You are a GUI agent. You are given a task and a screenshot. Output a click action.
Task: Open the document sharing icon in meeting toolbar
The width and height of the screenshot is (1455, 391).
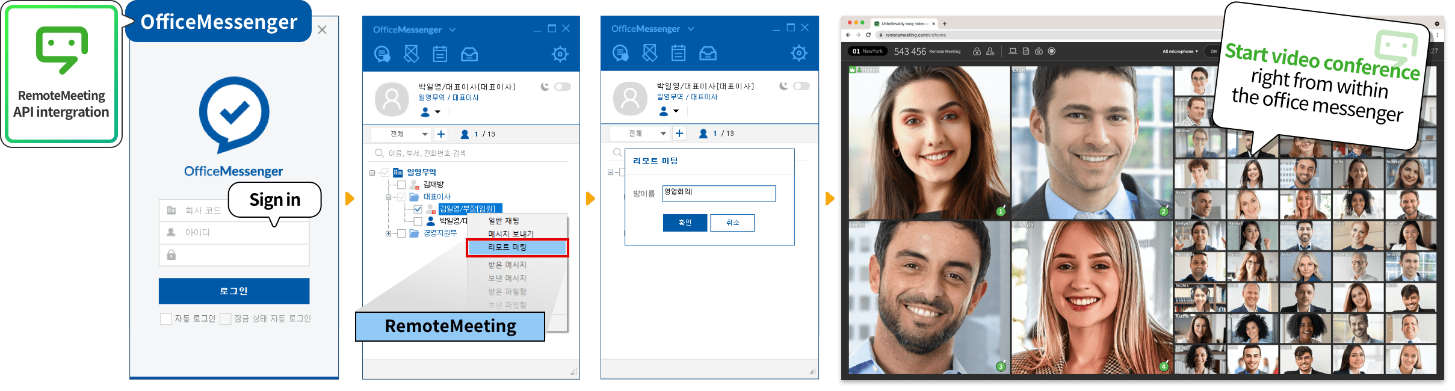click(x=1026, y=51)
